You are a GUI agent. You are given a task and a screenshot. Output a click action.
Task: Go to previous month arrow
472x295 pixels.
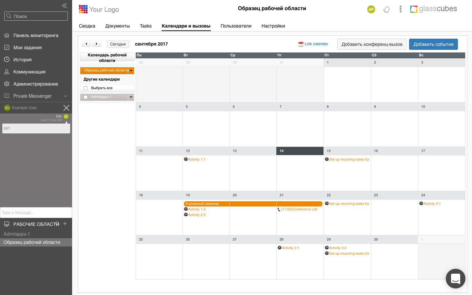[x=86, y=44]
